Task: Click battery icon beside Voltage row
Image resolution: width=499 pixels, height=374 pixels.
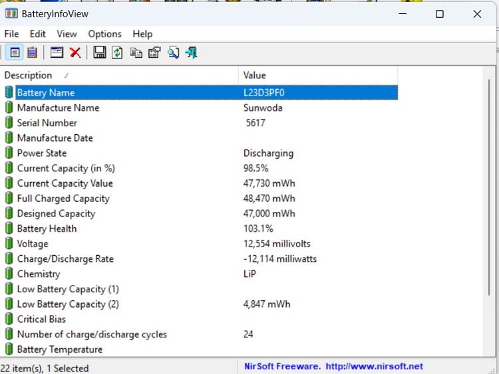Action: click(9, 243)
